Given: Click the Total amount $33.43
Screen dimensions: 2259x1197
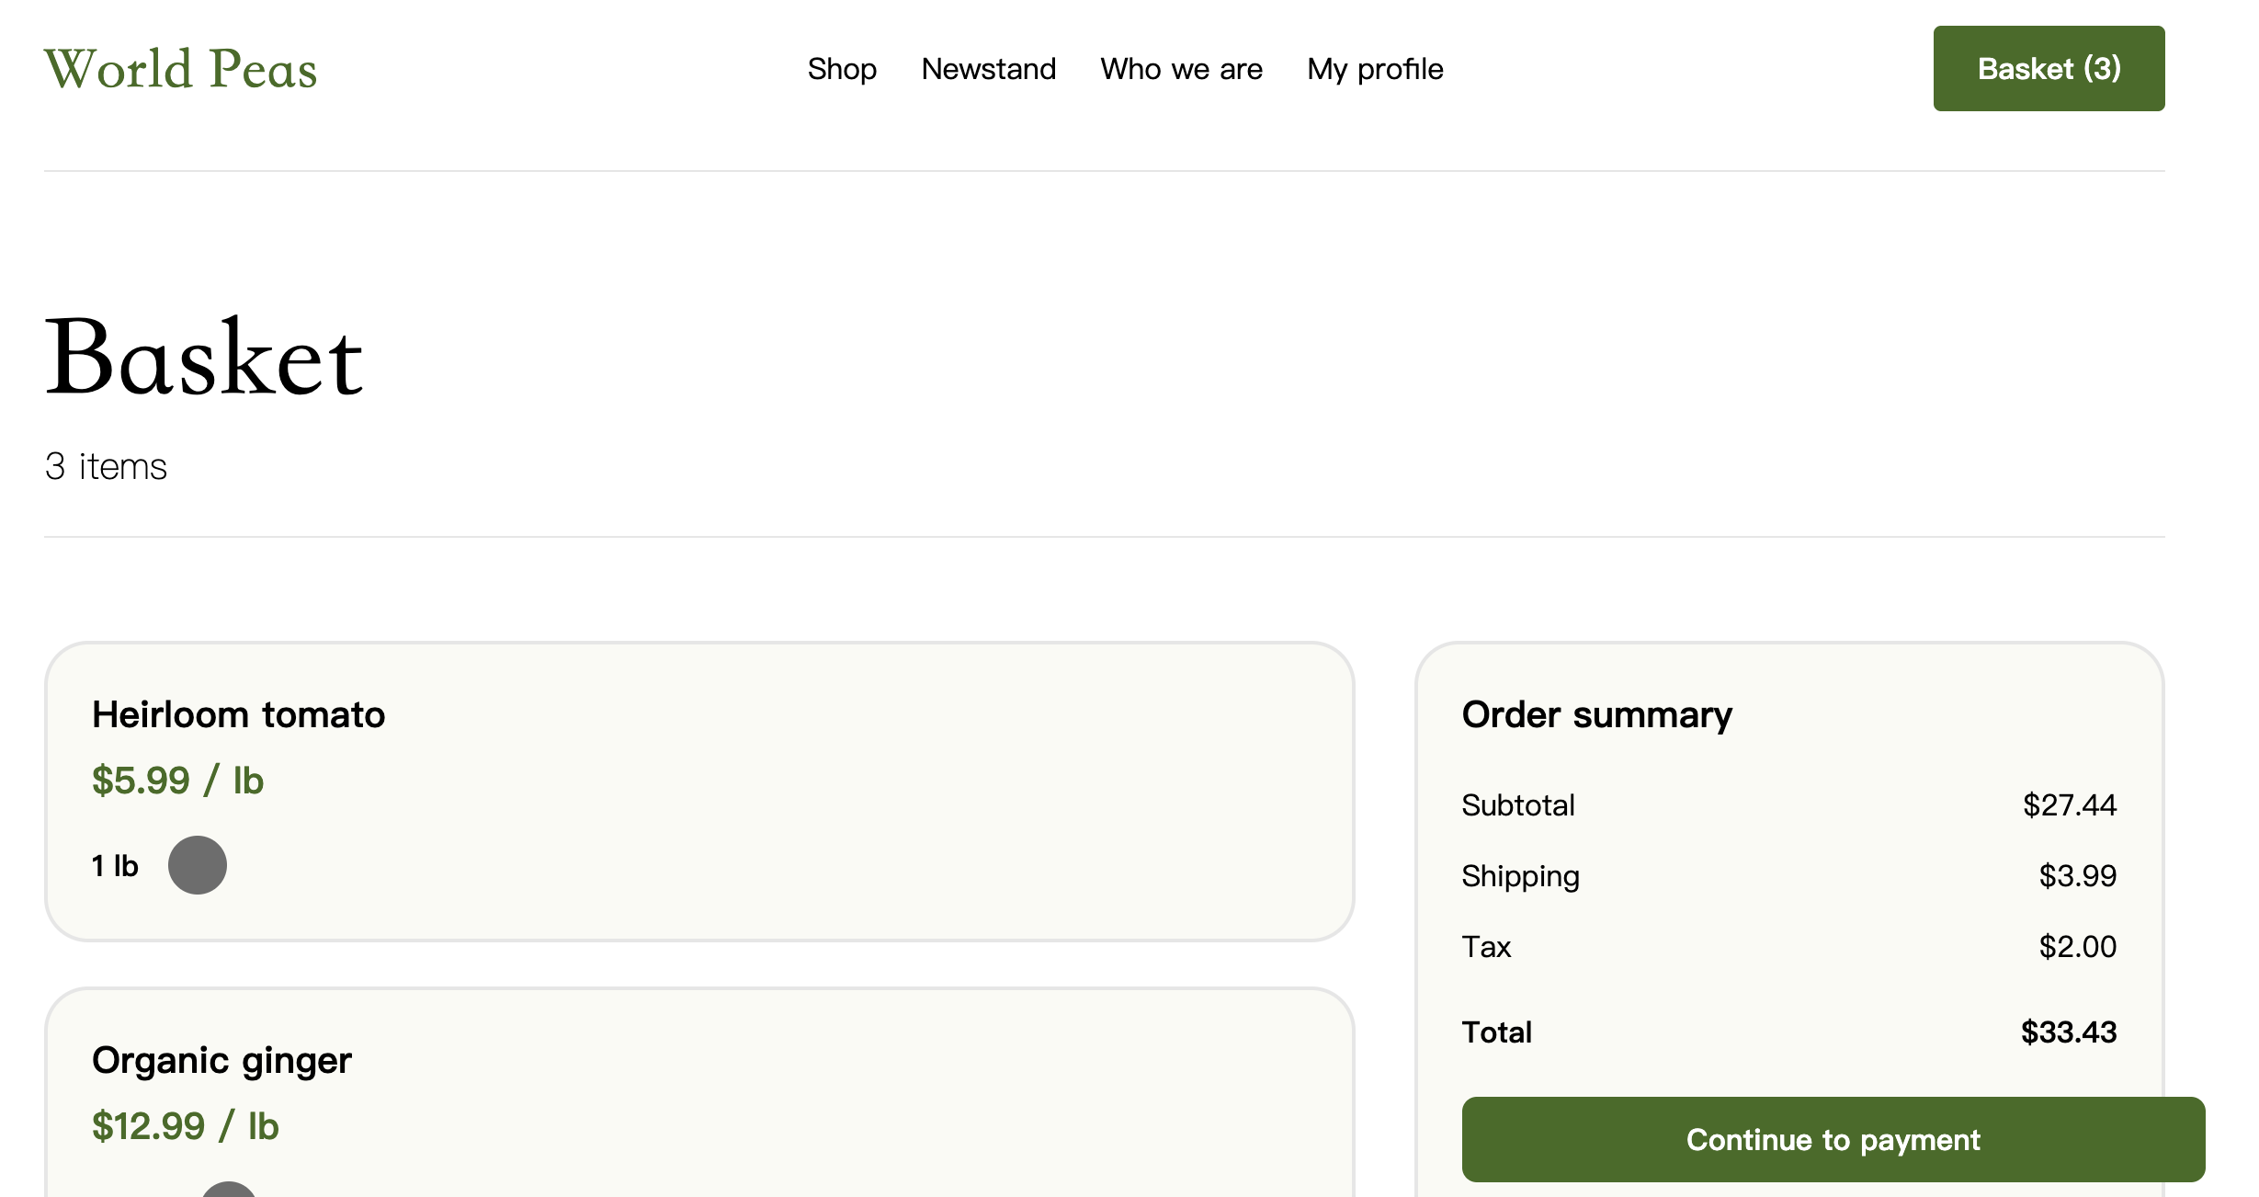Looking at the screenshot, I should tap(2069, 1032).
